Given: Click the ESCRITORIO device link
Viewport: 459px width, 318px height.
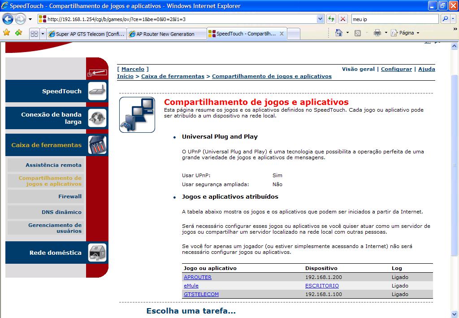Looking at the screenshot, I should (322, 286).
